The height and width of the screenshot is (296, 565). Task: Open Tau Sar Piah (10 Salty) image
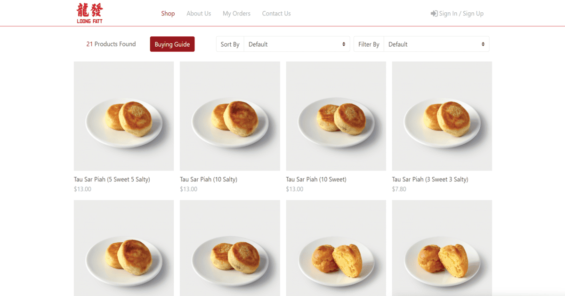coord(230,116)
